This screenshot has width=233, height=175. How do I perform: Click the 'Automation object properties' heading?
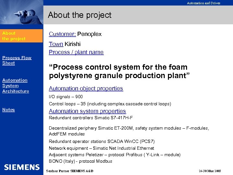click(86, 88)
